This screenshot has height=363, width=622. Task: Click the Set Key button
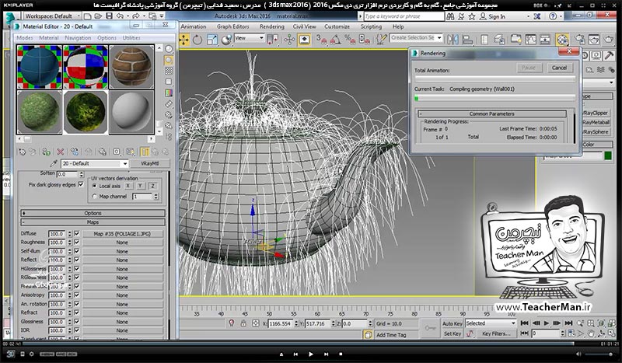(453, 333)
